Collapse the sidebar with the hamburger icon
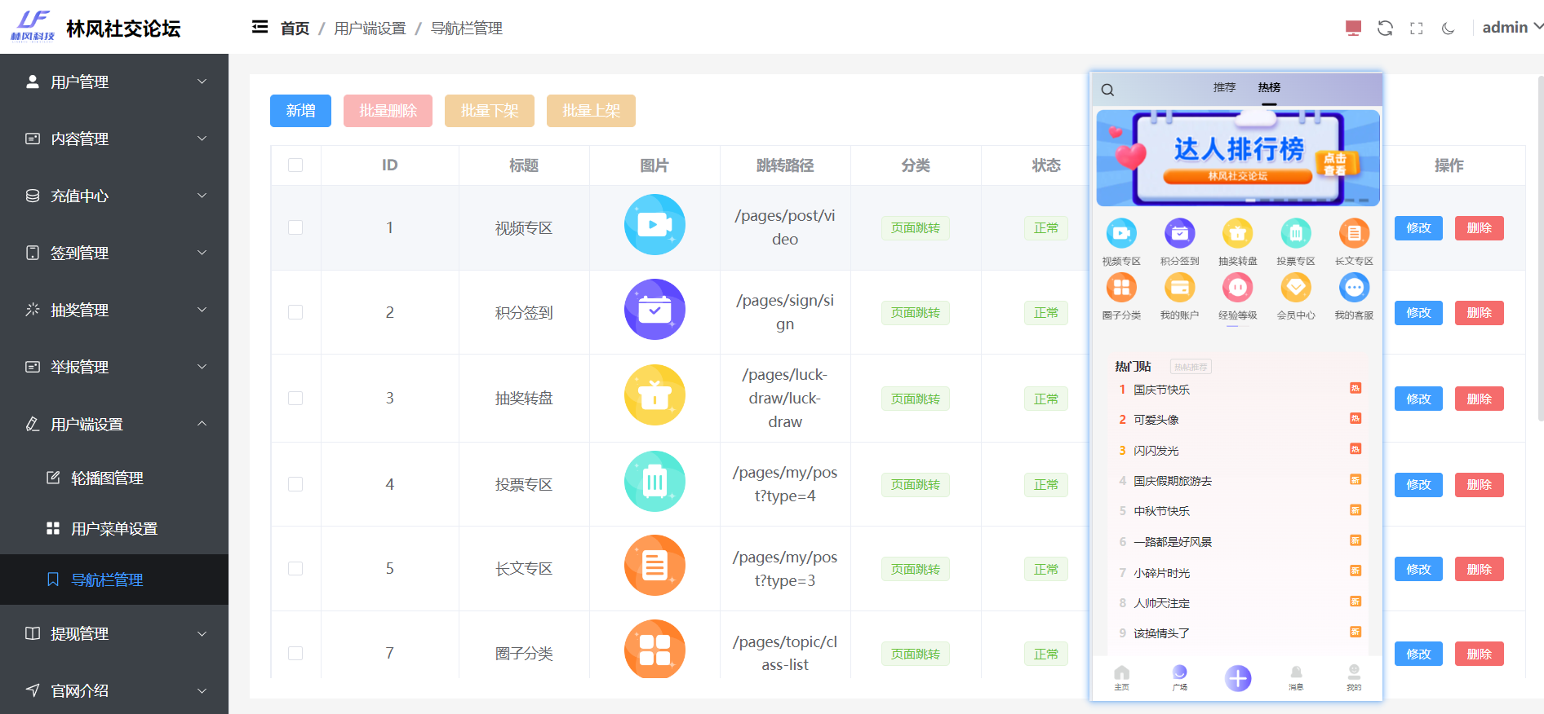 [260, 28]
